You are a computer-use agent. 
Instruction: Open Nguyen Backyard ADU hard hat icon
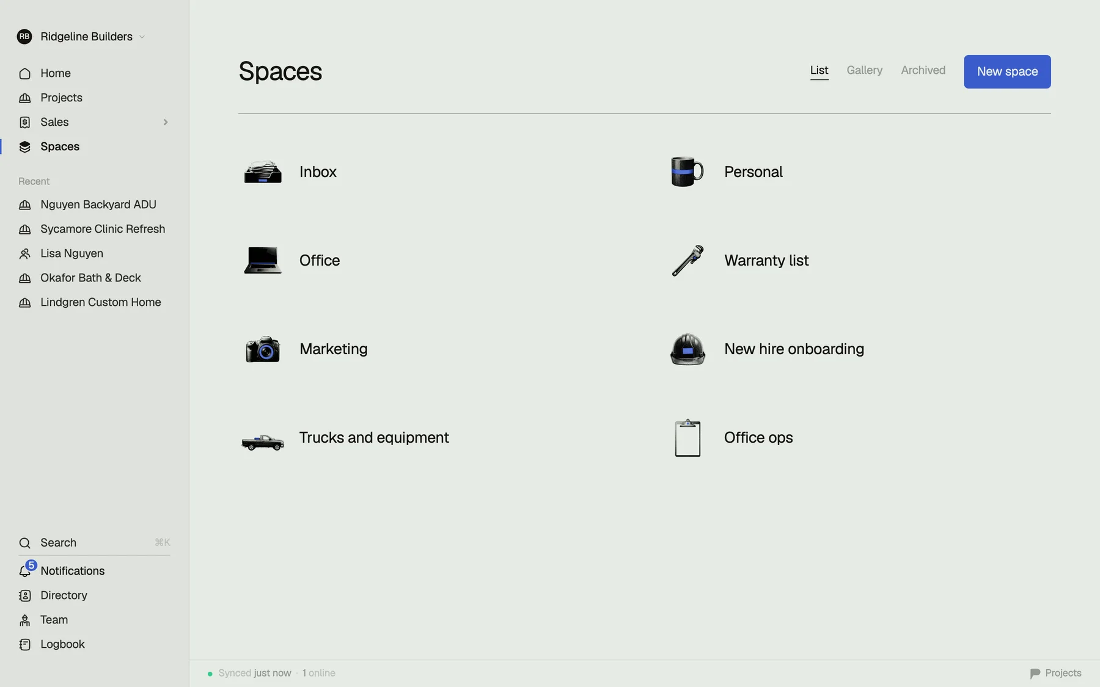[x=24, y=205]
